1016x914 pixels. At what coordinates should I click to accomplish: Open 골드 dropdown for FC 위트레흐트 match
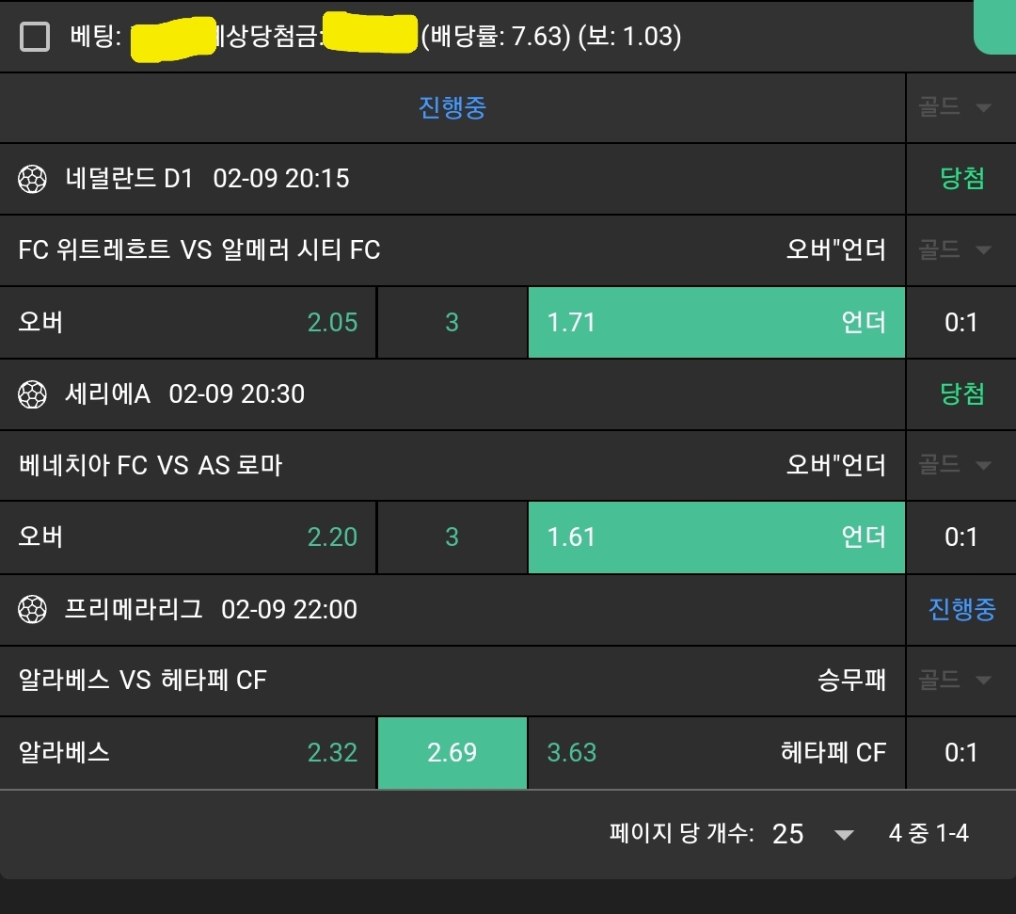(955, 250)
